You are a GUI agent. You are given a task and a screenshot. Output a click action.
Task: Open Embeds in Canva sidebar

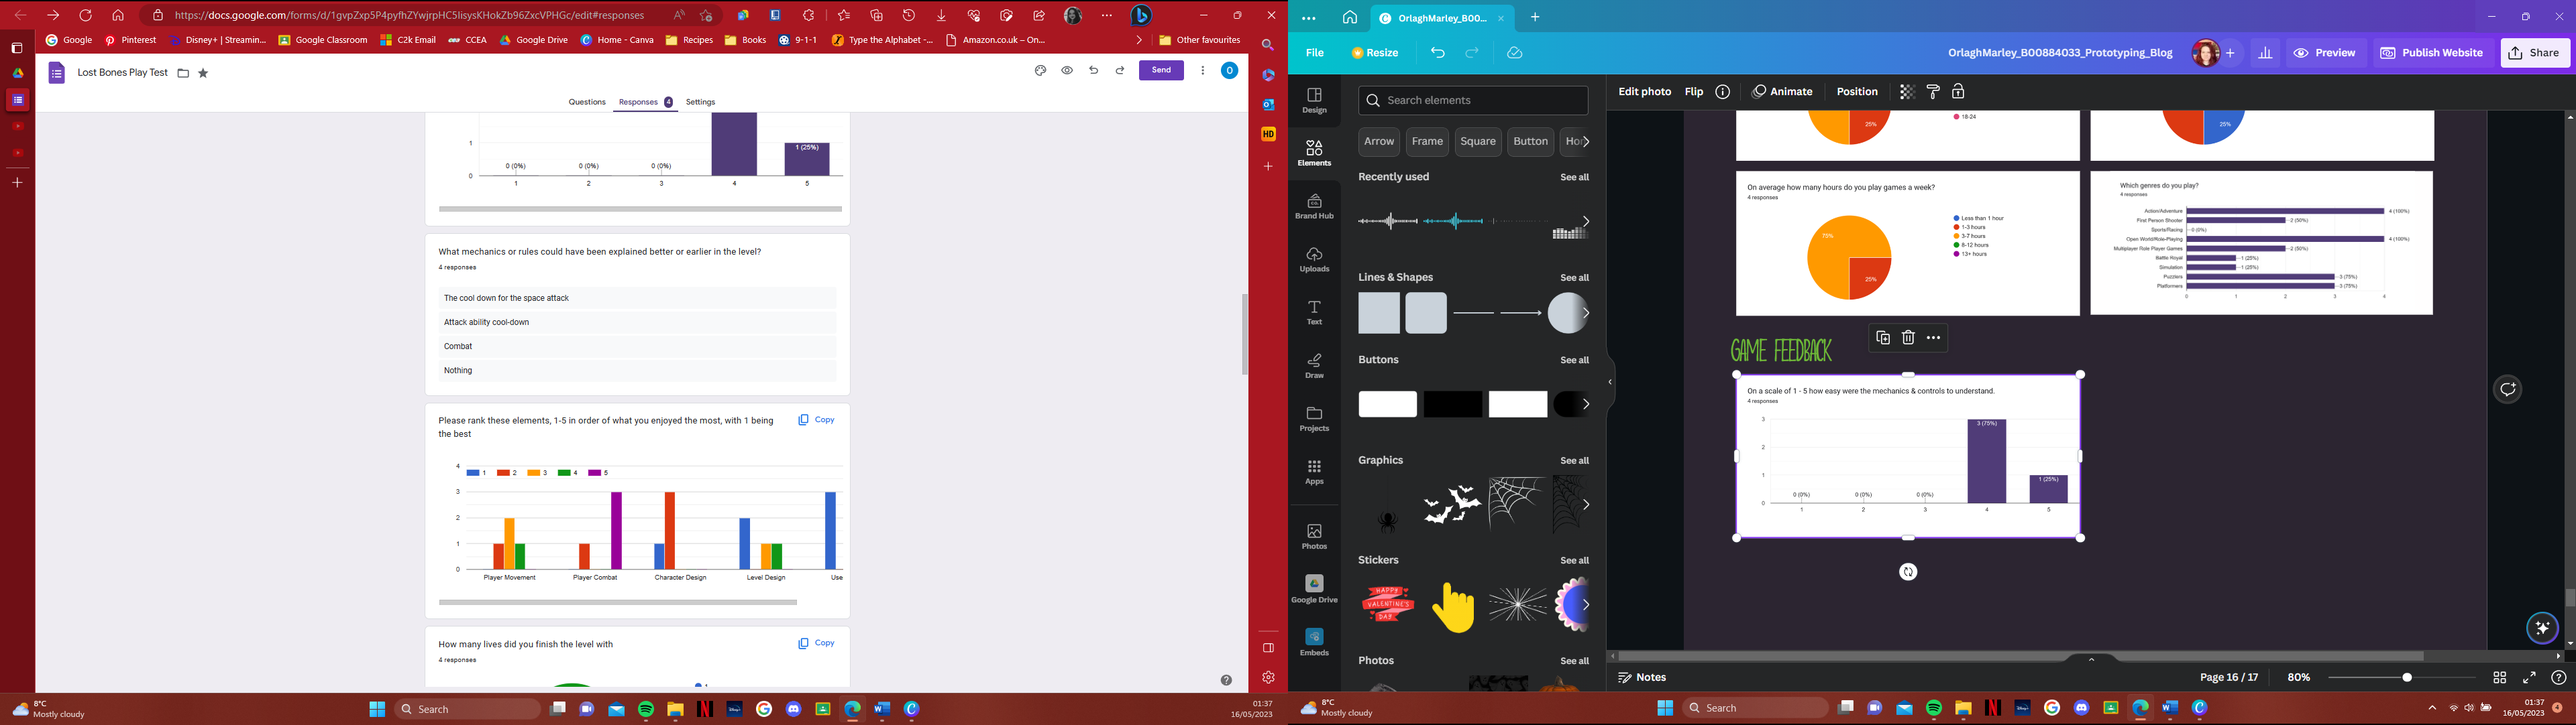1314,643
